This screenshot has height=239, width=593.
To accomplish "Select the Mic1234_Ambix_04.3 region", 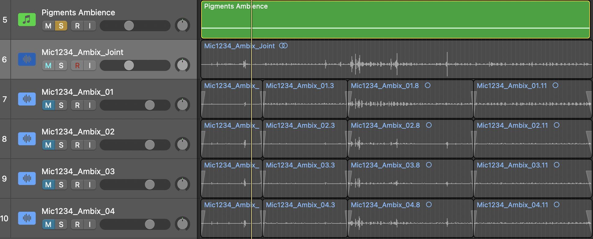I will click(x=305, y=218).
